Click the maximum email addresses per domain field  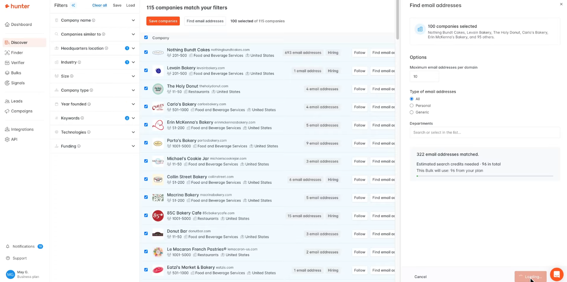424,76
